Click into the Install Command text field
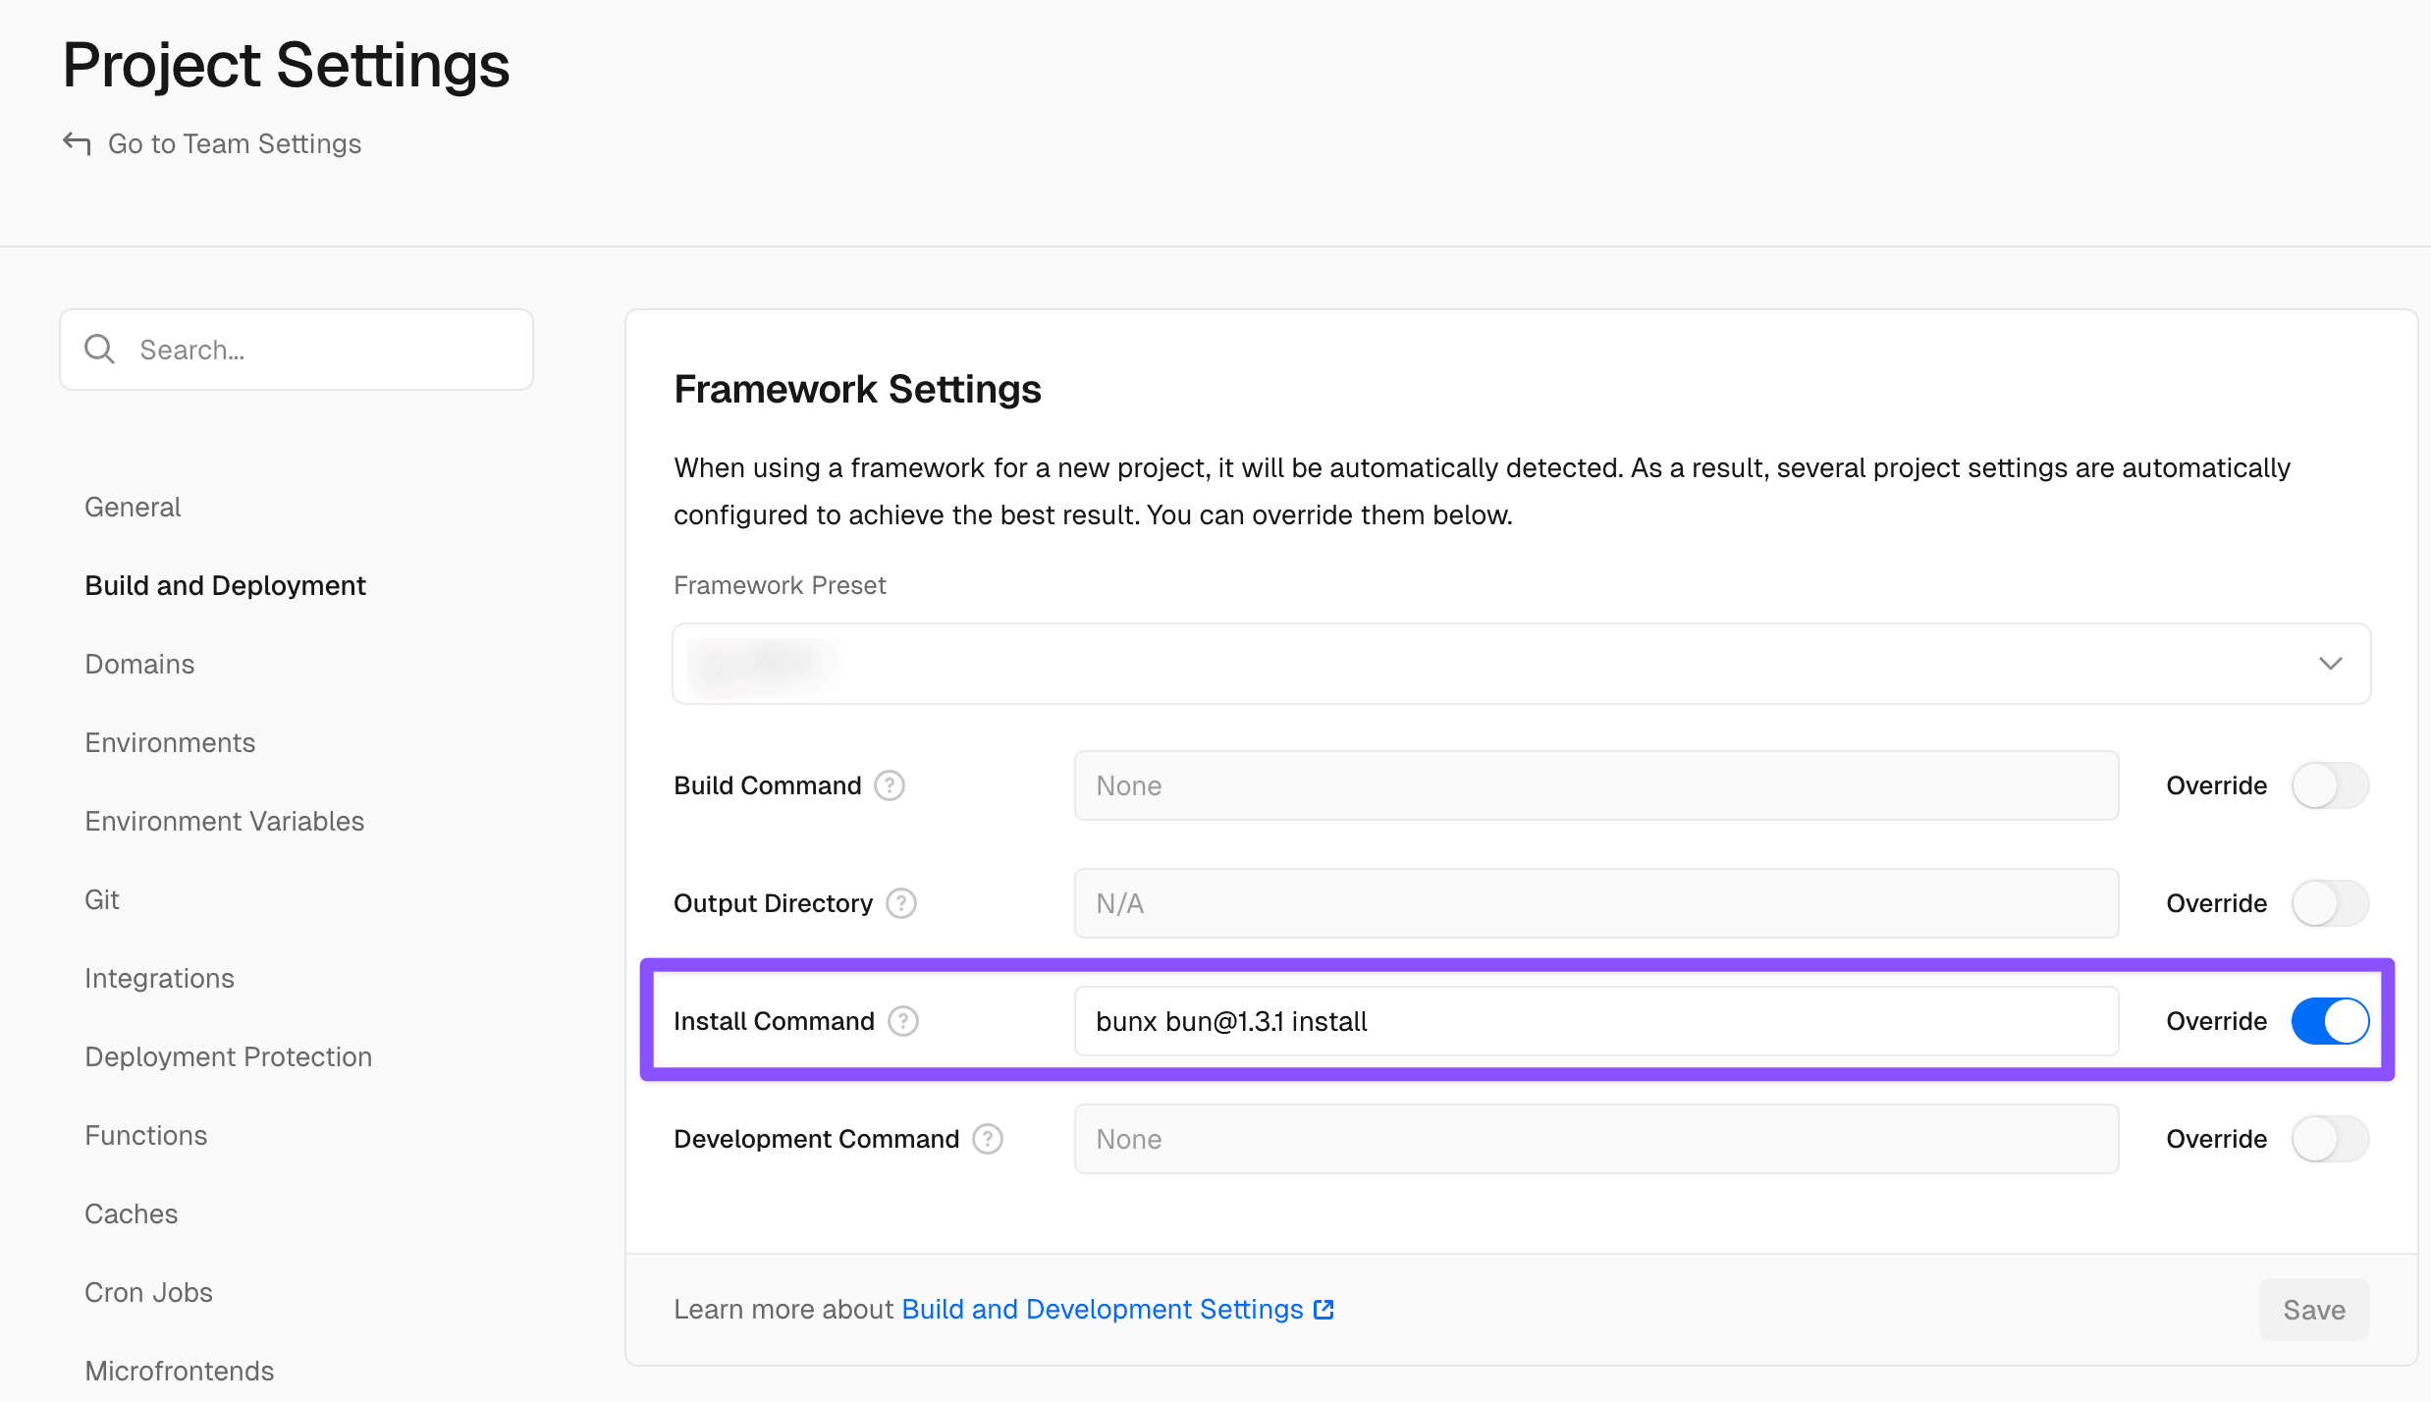The image size is (2431, 1402). [1595, 1021]
